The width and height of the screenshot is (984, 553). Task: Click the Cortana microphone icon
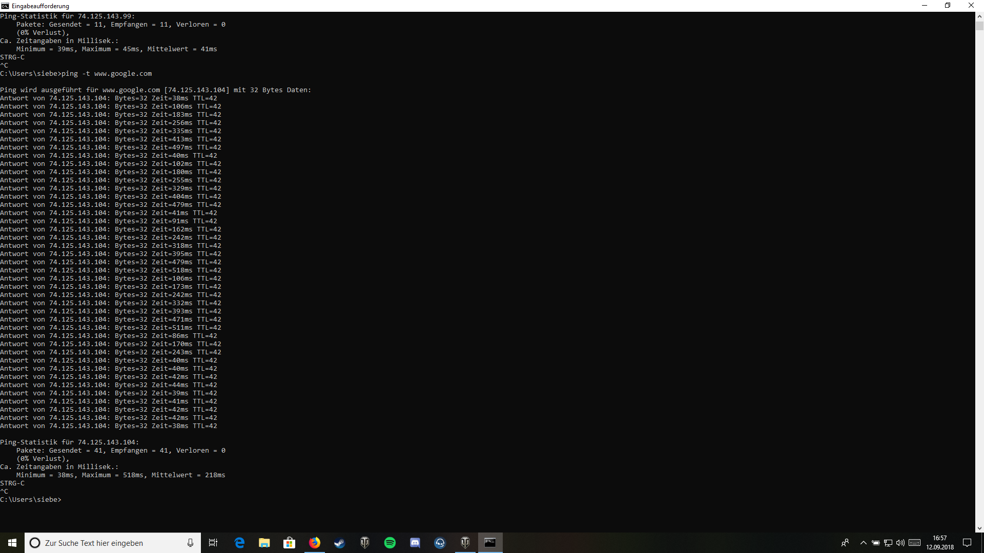coord(190,543)
